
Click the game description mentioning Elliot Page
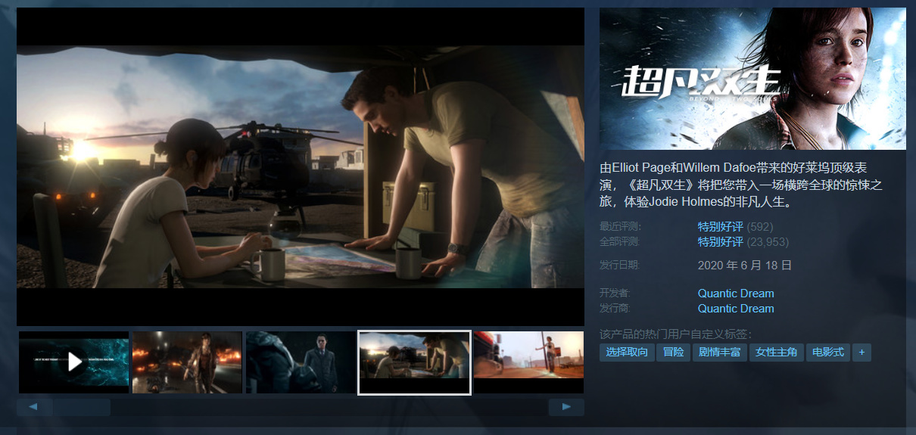742,185
